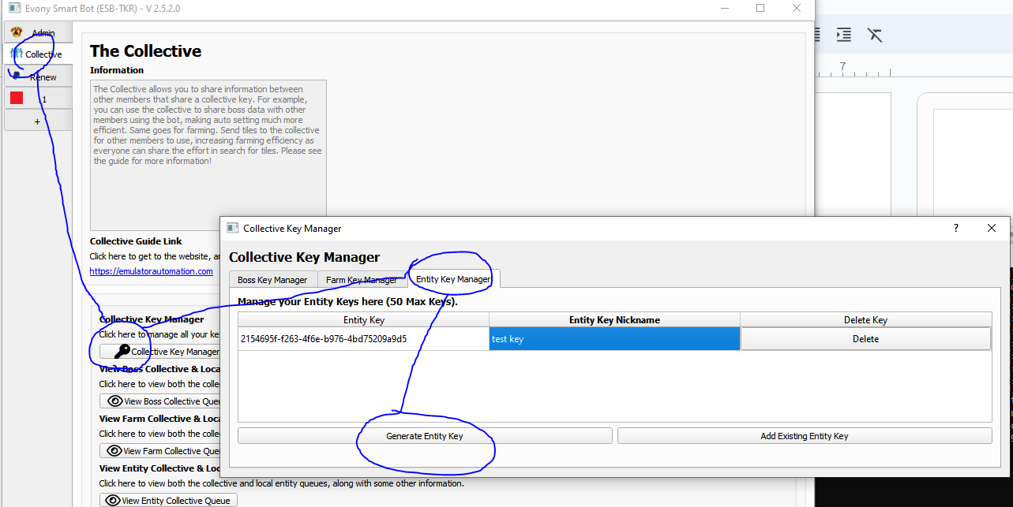The width and height of the screenshot is (1013, 507).
Task: Click eye icon for View Entity Collective Queue
Action: 113,501
